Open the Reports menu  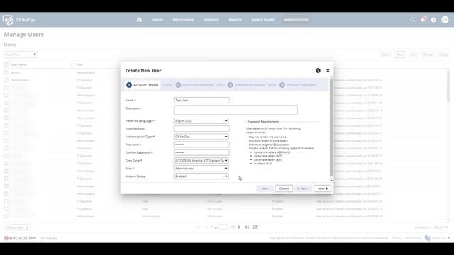click(235, 20)
